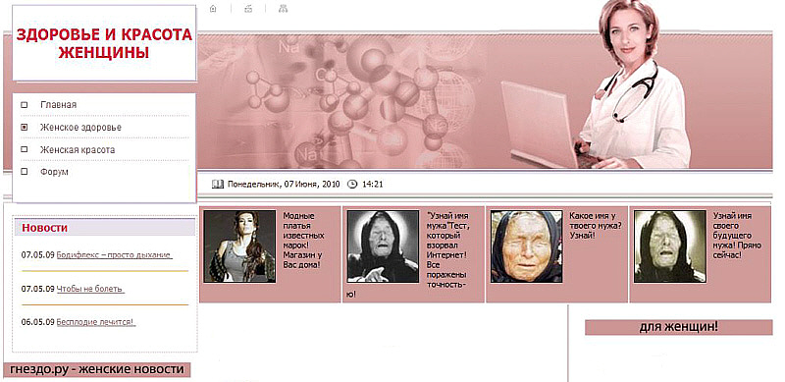Image resolution: width=785 pixels, height=382 pixels.
Task: Click the clock icon beside 14:21
Action: coord(353,184)
